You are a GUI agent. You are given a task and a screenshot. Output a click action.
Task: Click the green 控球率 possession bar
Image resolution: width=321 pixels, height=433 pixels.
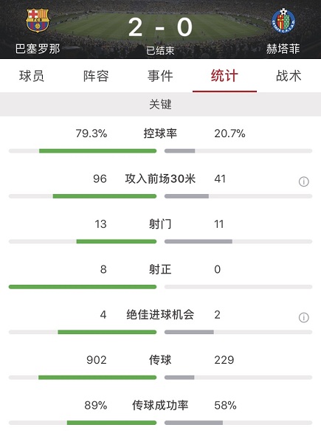tap(98, 150)
